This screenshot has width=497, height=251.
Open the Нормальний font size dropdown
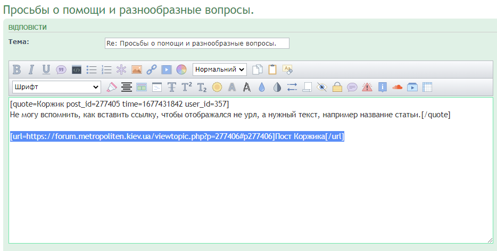[219, 70]
